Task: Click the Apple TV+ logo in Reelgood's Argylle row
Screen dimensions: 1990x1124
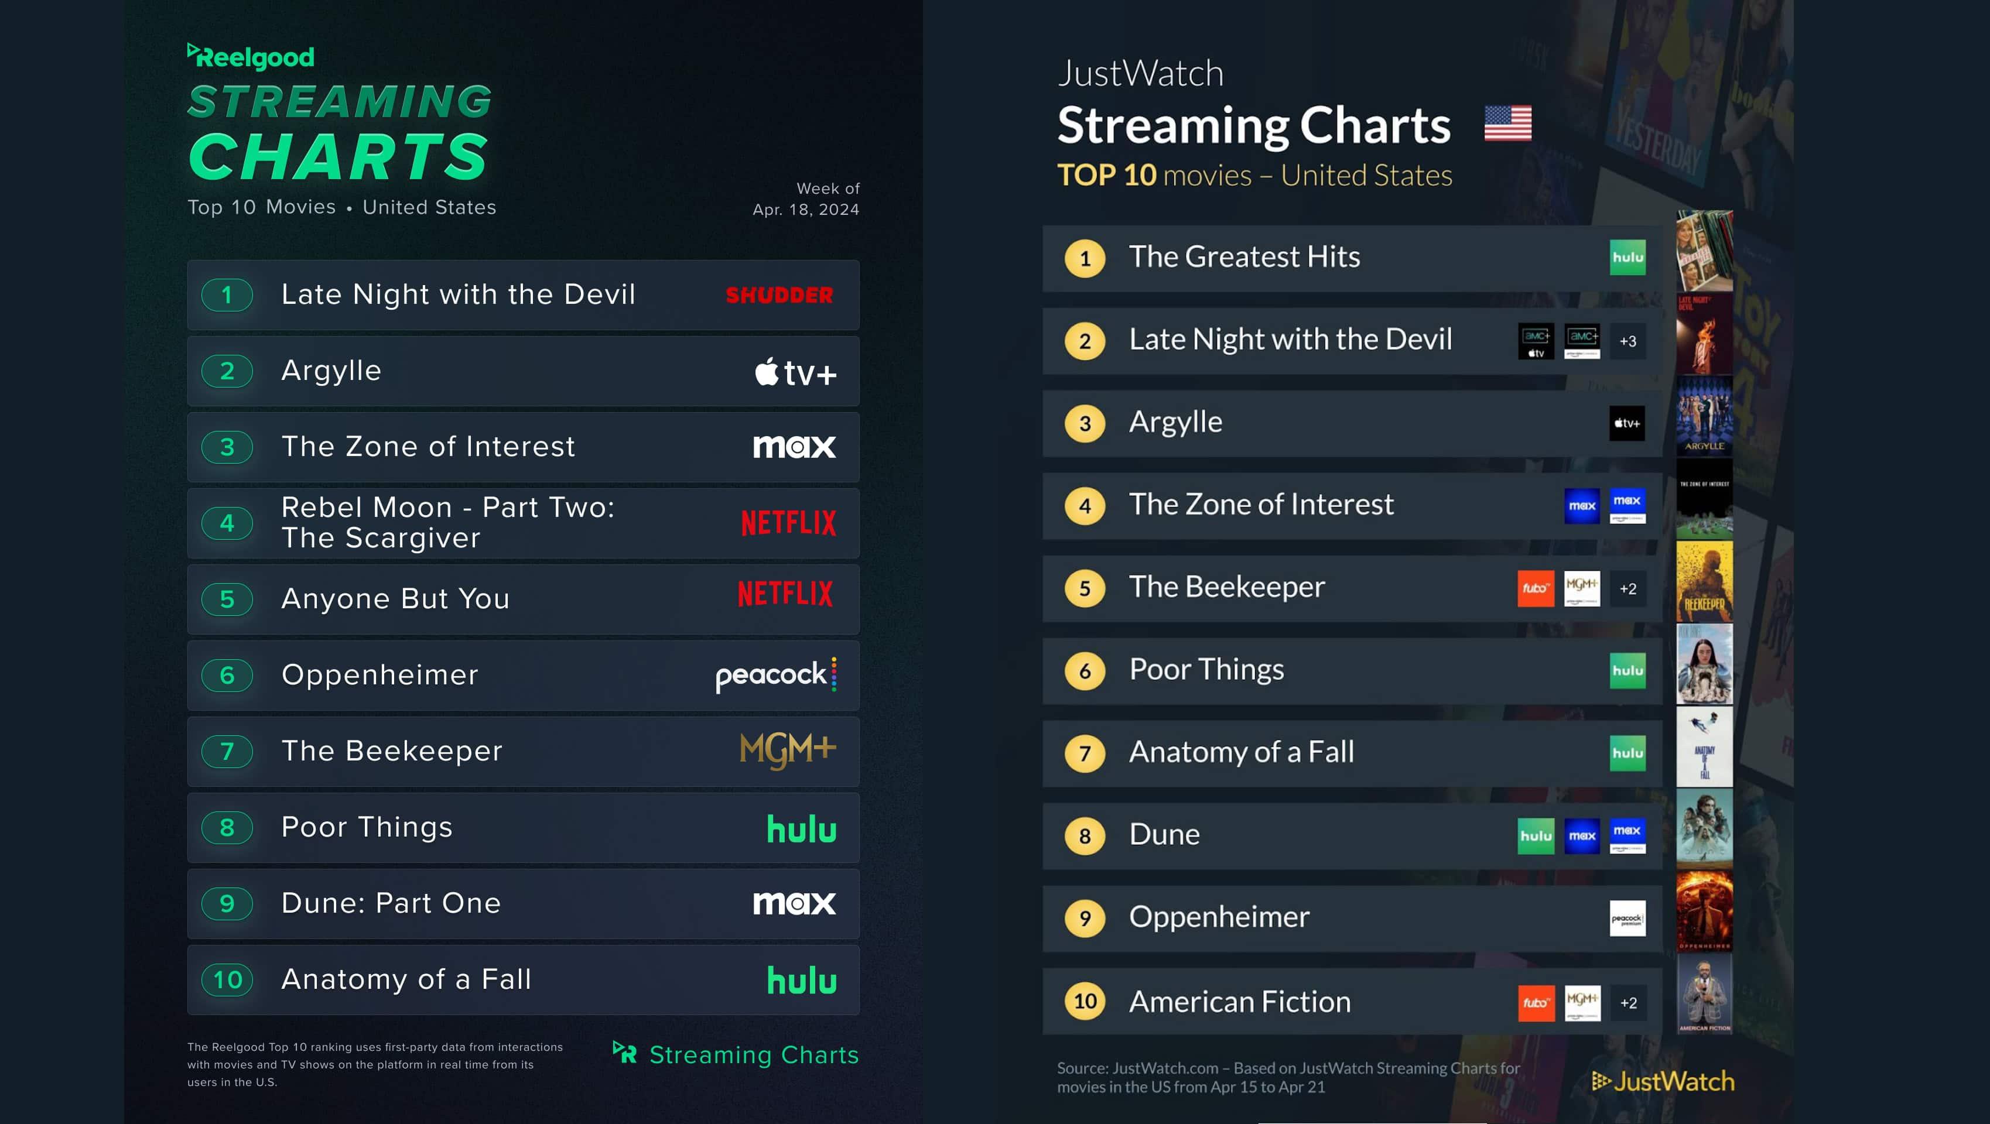Action: (795, 372)
